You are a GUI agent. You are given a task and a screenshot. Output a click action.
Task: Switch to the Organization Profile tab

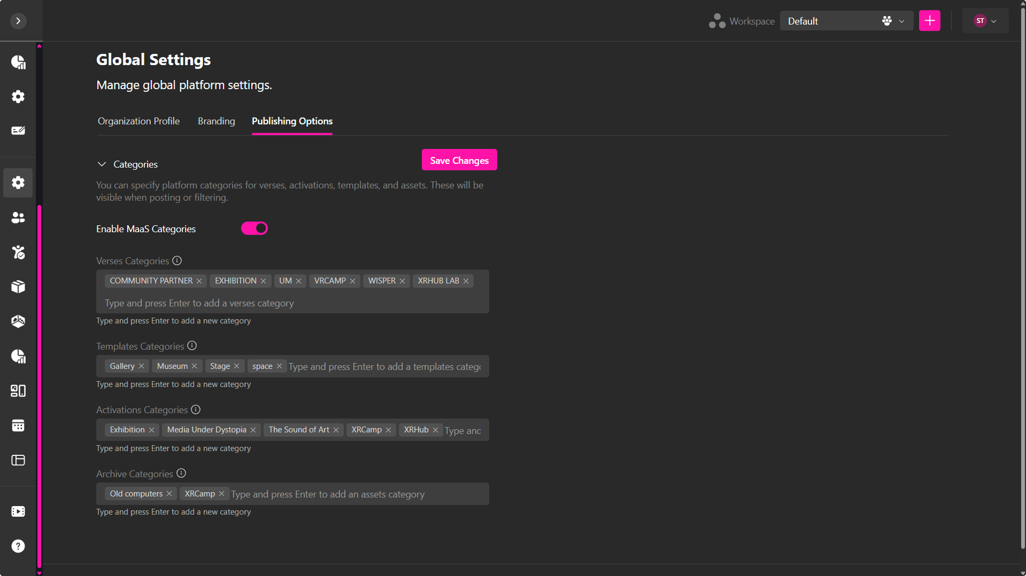(138, 121)
